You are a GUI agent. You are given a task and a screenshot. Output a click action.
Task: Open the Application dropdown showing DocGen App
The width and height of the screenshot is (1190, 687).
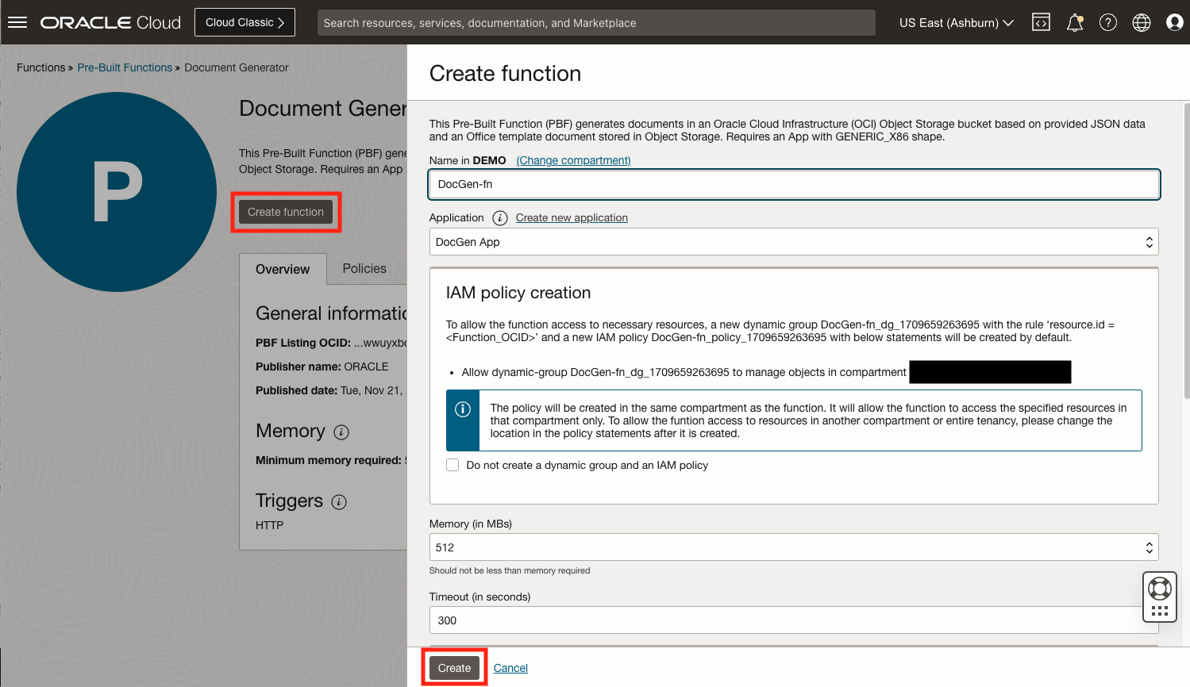794,241
